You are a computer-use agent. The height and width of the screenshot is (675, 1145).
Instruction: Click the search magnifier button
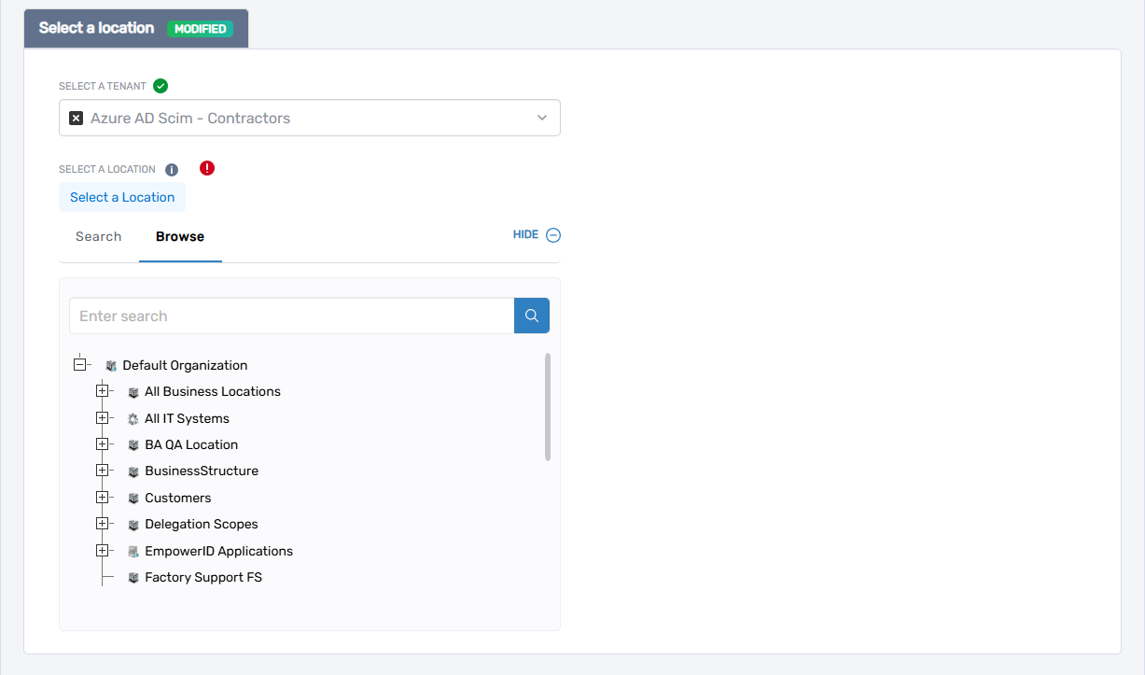pyautogui.click(x=531, y=316)
